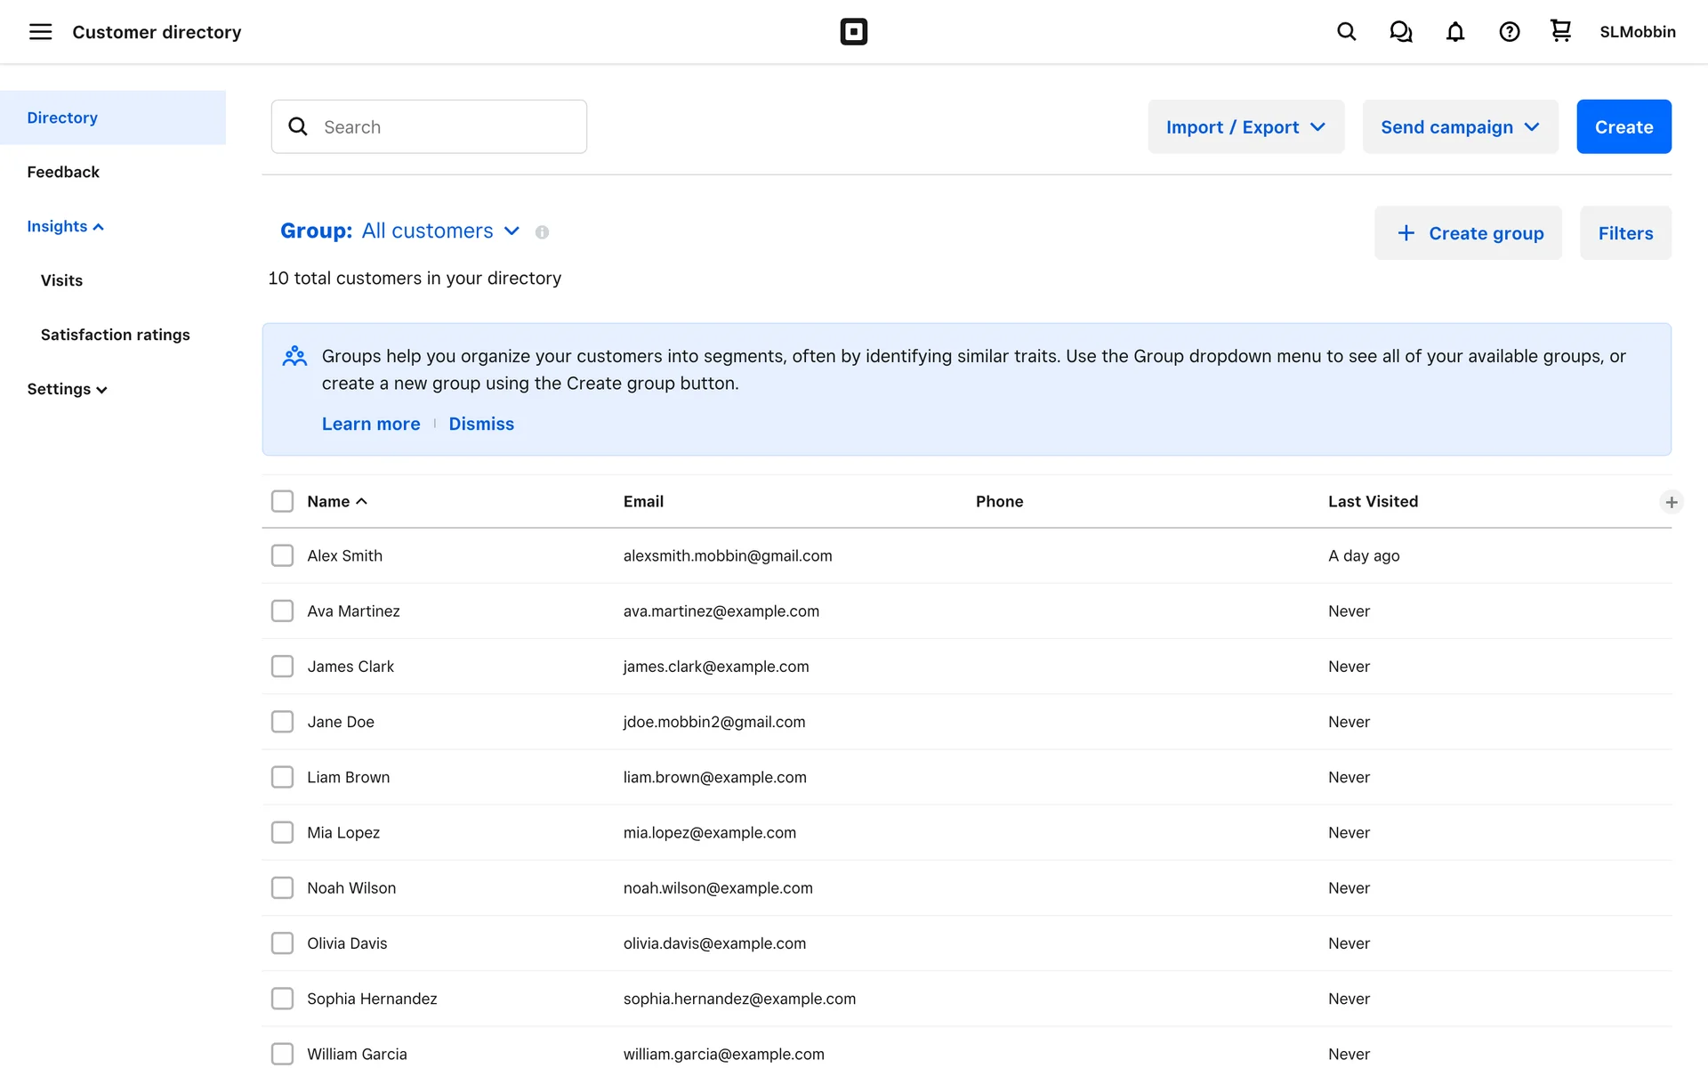
Task: Open the shopping cart icon
Action: click(x=1560, y=31)
